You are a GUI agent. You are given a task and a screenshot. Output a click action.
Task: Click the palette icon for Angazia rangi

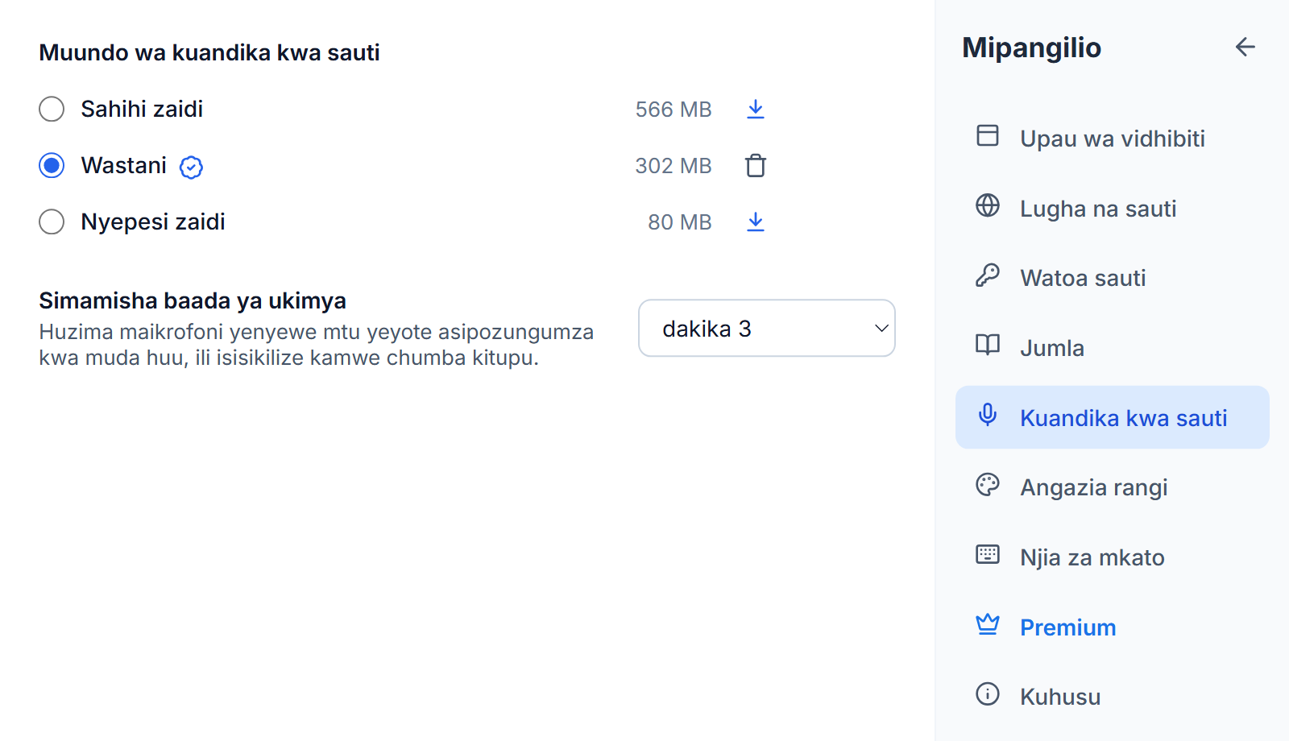pos(987,484)
